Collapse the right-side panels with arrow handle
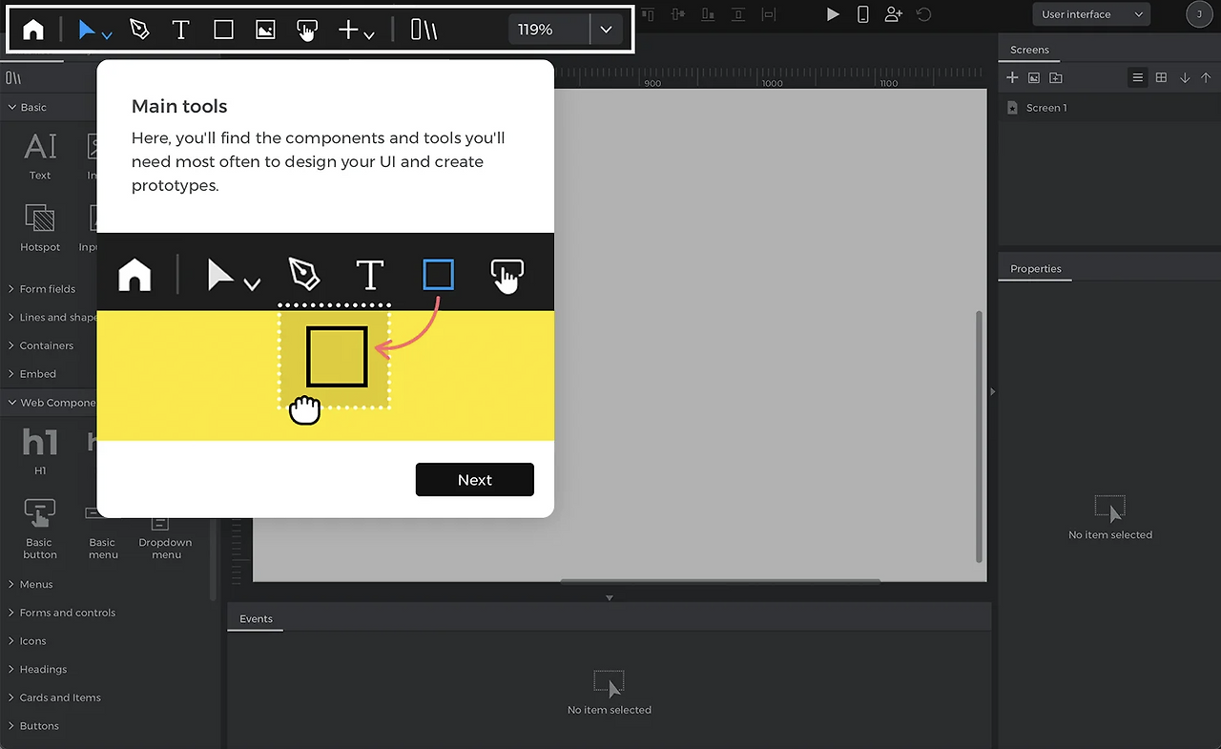Viewport: 1221px width, 749px height. (993, 391)
